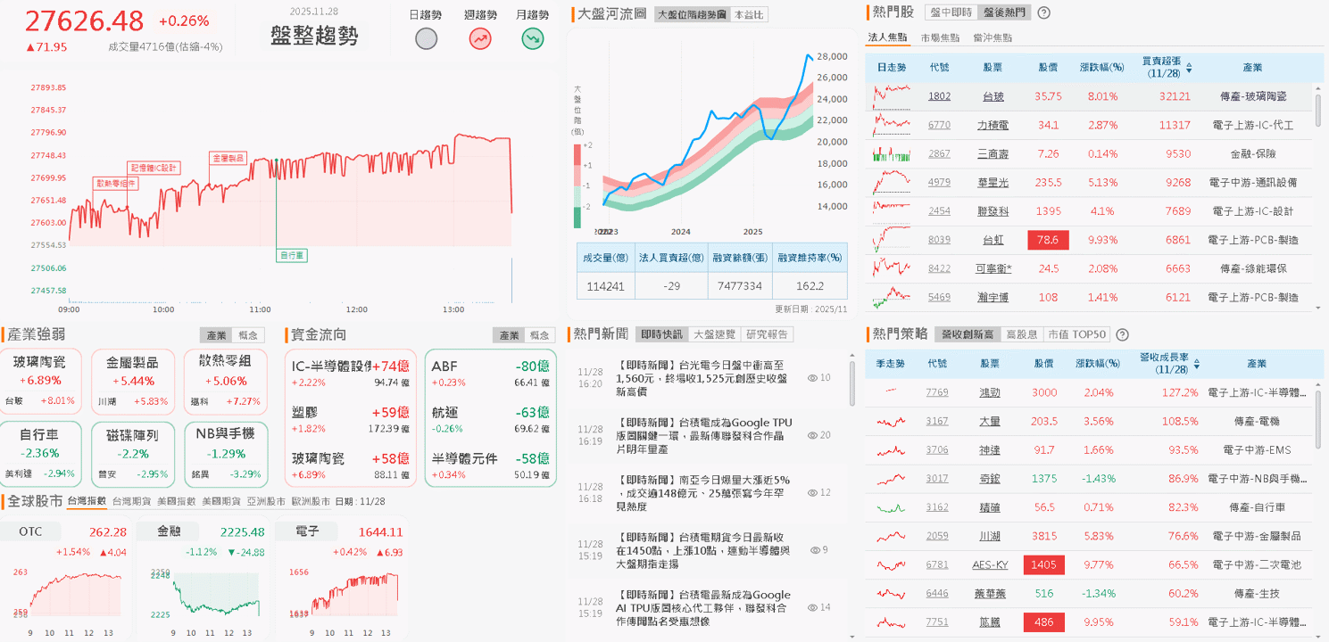Click the eye view-count icon on 台光電 news
1329x642 pixels.
coord(812,378)
